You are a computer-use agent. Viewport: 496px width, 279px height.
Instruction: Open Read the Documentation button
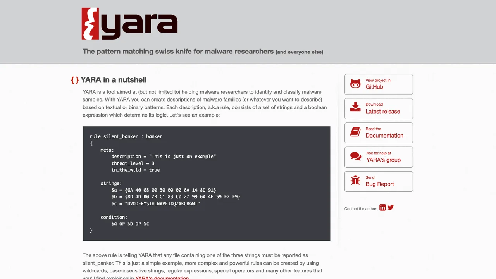[x=379, y=133]
